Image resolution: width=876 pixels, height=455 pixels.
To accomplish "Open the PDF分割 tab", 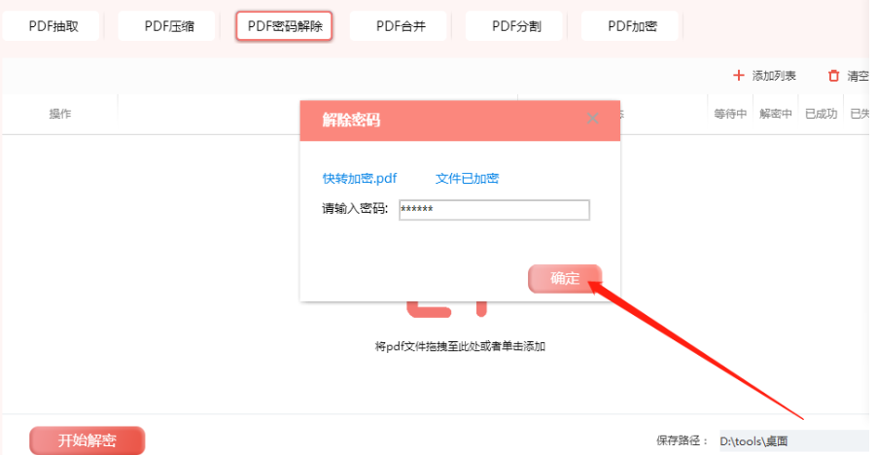I will point(516,26).
